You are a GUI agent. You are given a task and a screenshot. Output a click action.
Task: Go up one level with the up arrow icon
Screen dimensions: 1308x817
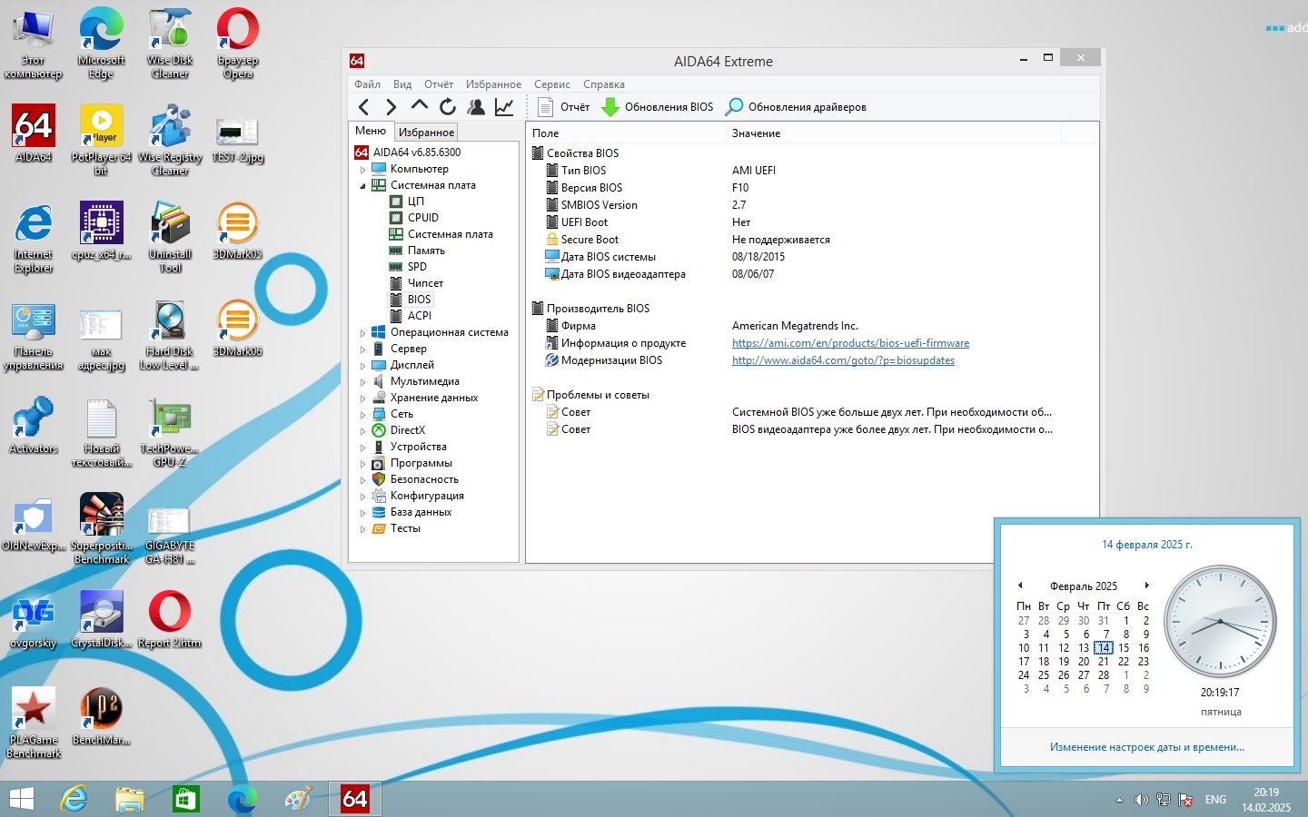coord(419,106)
